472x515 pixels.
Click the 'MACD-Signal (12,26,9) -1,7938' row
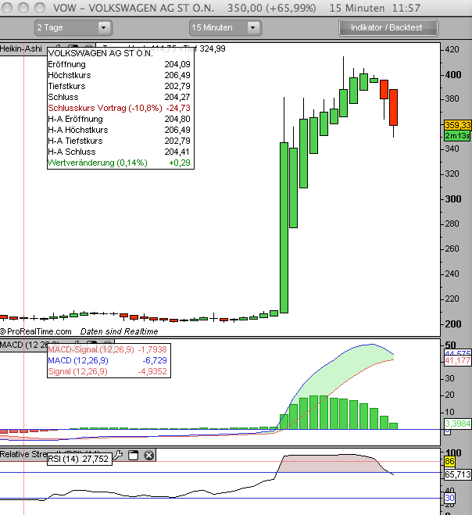click(x=108, y=349)
